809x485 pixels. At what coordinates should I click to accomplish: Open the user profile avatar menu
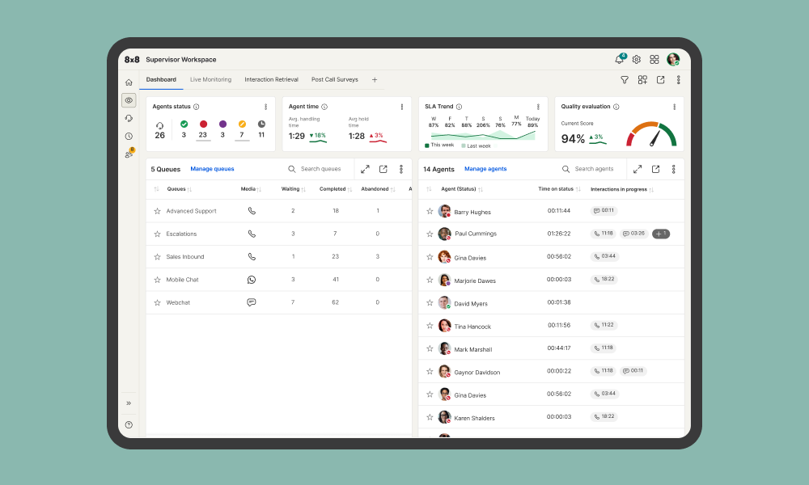click(x=673, y=59)
